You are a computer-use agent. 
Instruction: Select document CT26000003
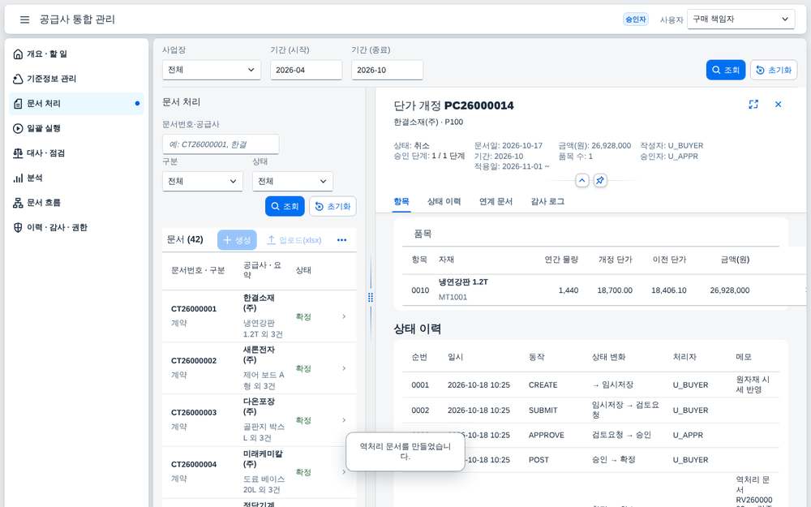(260, 420)
